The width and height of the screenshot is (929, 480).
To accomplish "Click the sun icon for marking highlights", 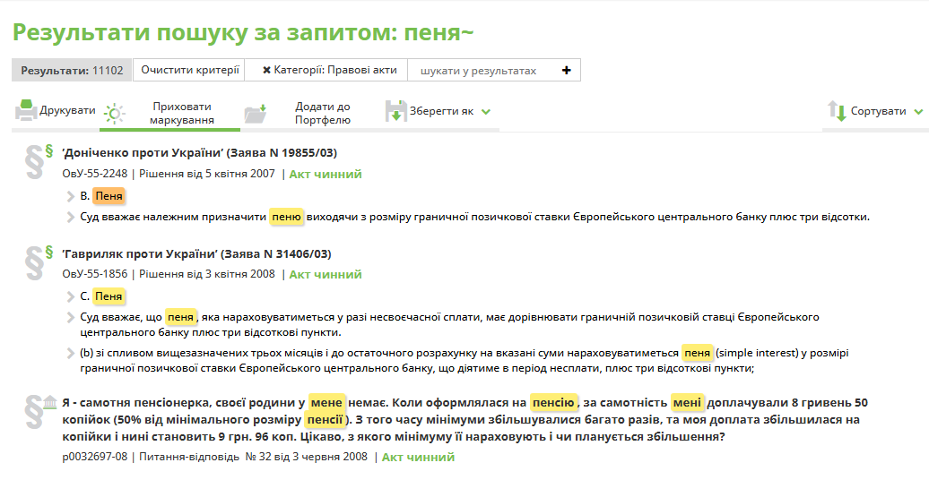I will pos(114,114).
